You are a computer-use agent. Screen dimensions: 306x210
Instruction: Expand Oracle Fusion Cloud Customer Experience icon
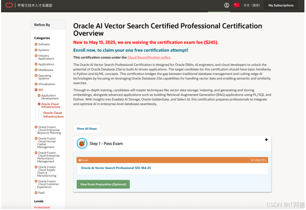click(36, 181)
